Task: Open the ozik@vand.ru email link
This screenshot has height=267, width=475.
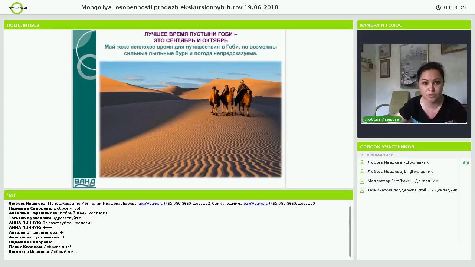Action: 256,204
